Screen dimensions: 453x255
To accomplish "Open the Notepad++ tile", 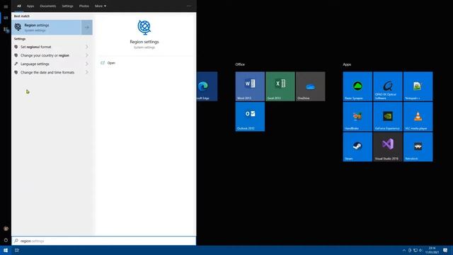I will point(418,86).
